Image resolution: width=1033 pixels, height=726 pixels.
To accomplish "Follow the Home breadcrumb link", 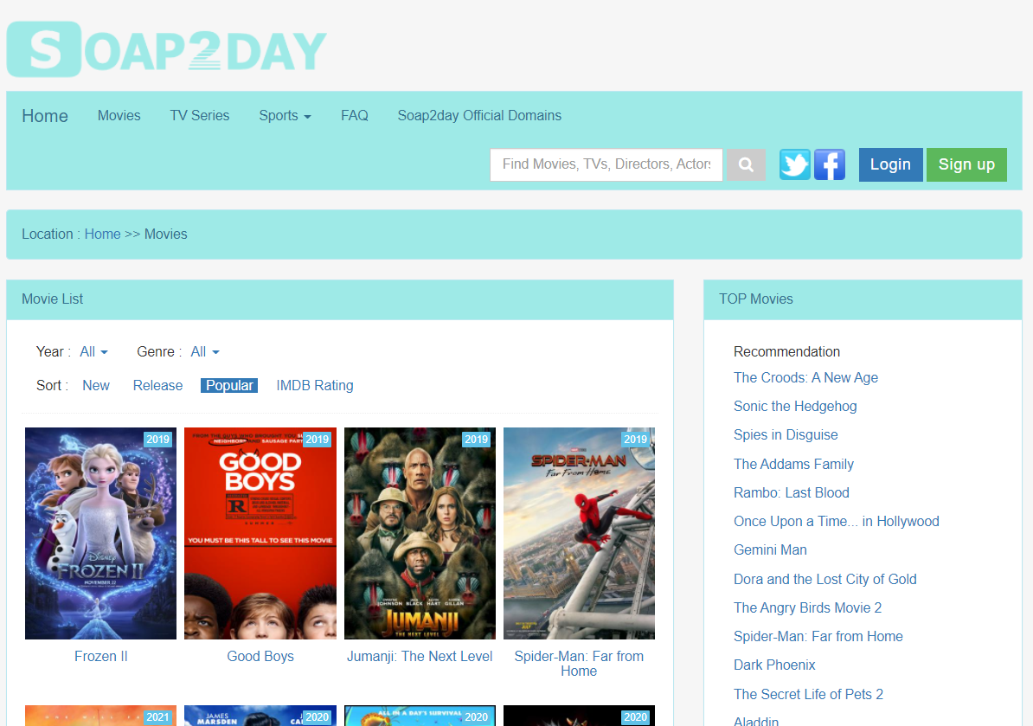I will (103, 235).
